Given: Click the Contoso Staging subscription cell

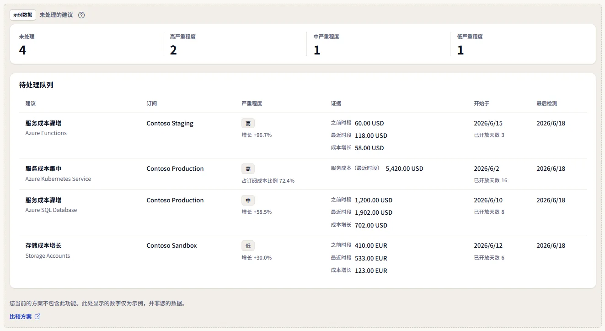Looking at the screenshot, I should [x=170, y=123].
